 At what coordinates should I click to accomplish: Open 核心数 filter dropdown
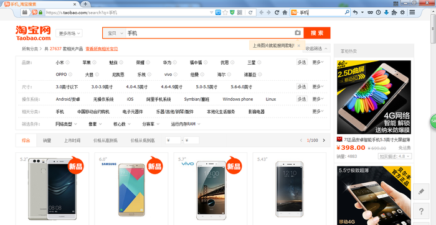click(x=122, y=124)
